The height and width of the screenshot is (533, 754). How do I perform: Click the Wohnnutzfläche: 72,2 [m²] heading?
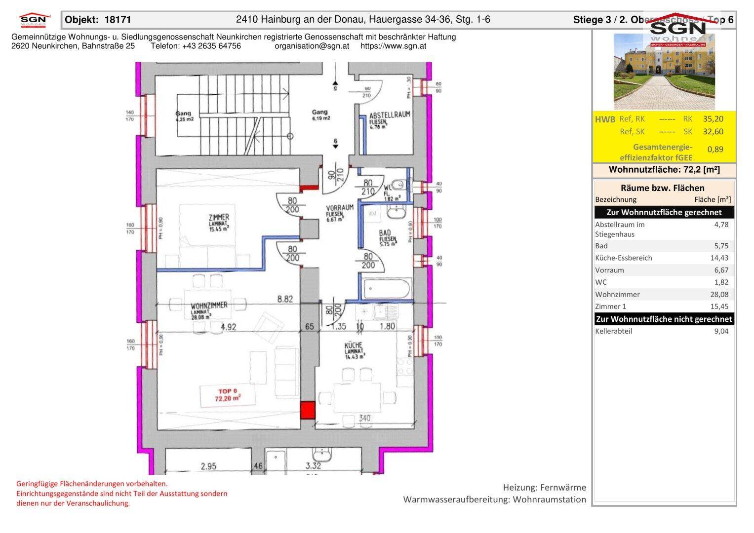tap(664, 170)
